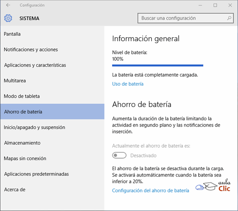Open Aplicaciones y características
Screen dimensions: 238x211
[x=35, y=65]
